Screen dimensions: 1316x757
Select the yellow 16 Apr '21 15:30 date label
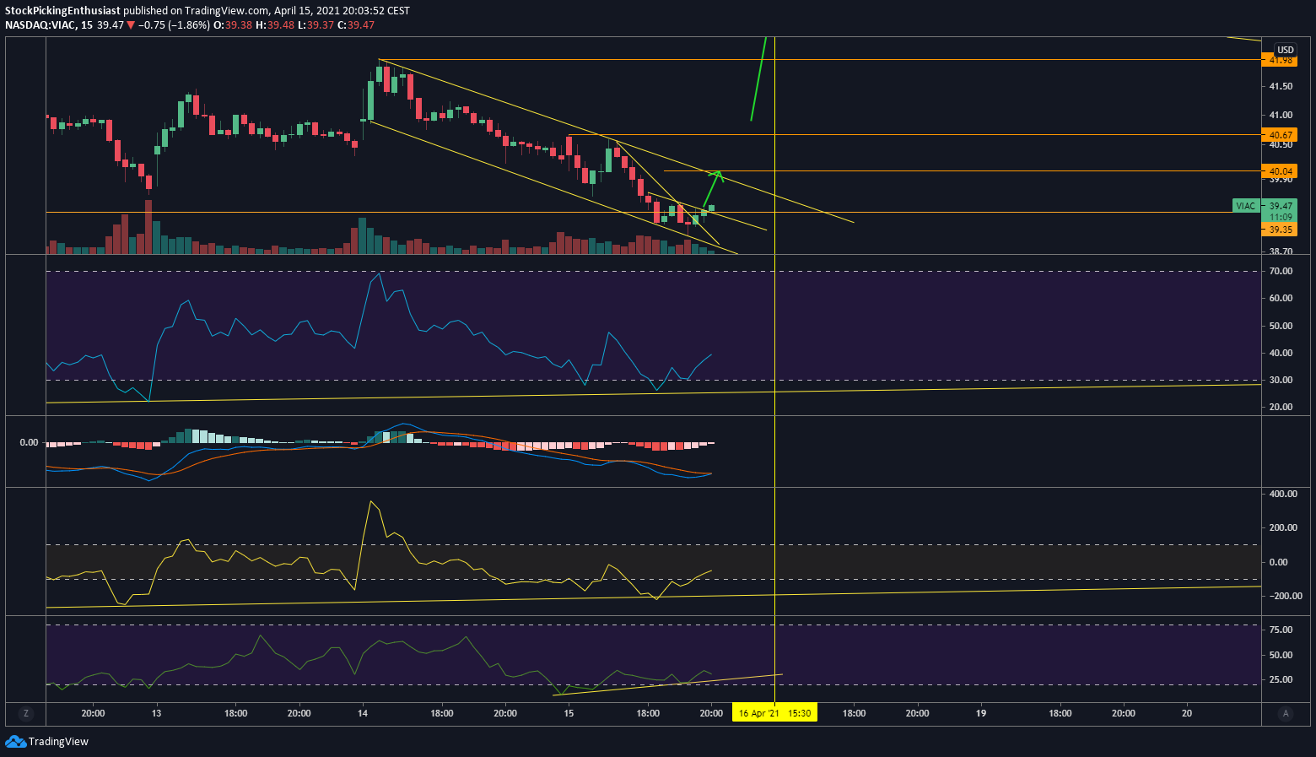(774, 713)
